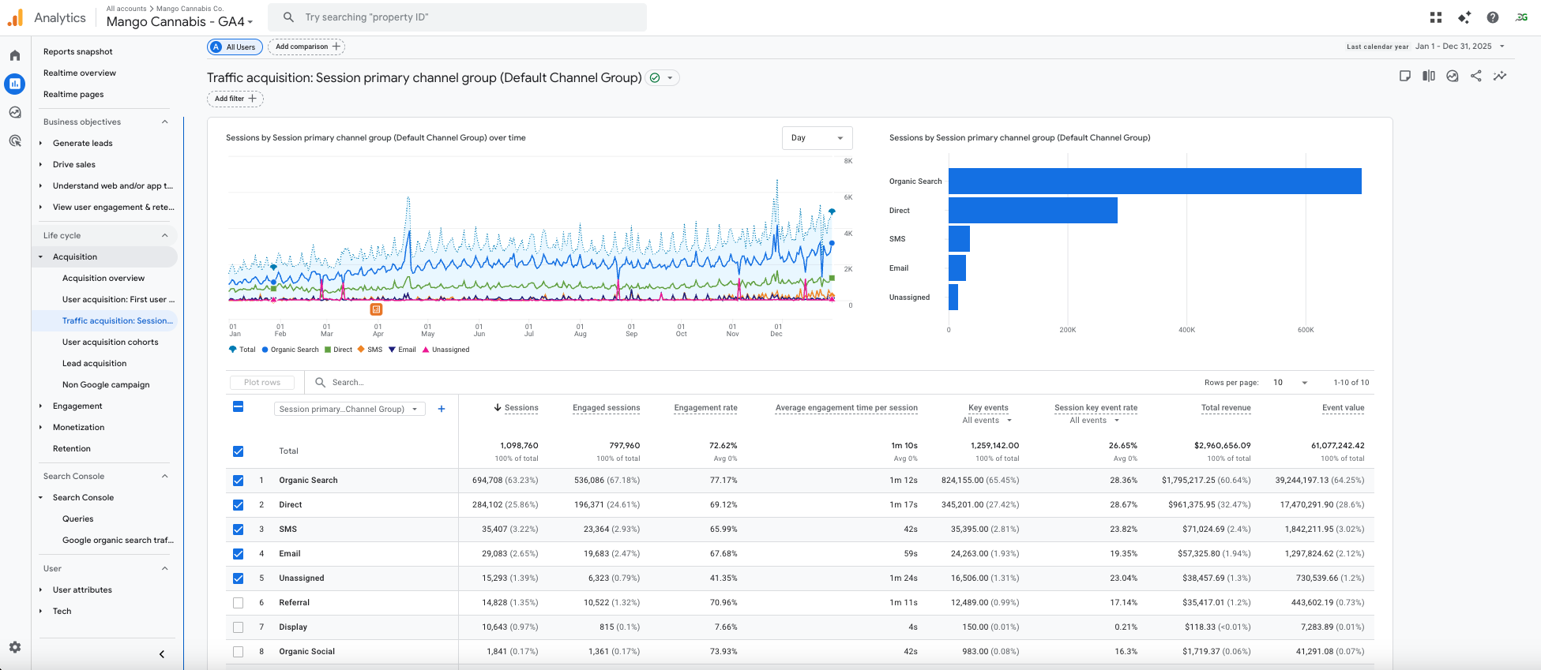Check the Display row checkbox

(239, 627)
